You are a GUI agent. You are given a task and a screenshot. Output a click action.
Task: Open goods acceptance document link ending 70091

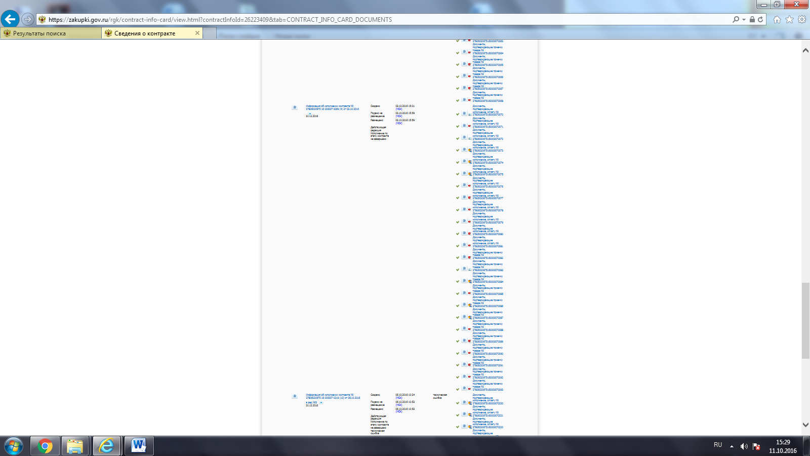click(x=488, y=361)
